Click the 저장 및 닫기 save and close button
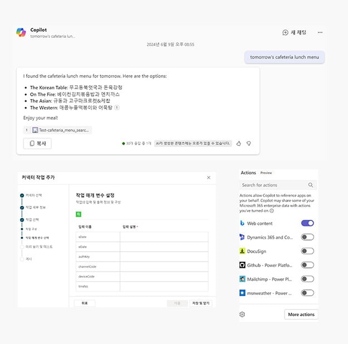This screenshot has height=344, width=348. click(200, 303)
